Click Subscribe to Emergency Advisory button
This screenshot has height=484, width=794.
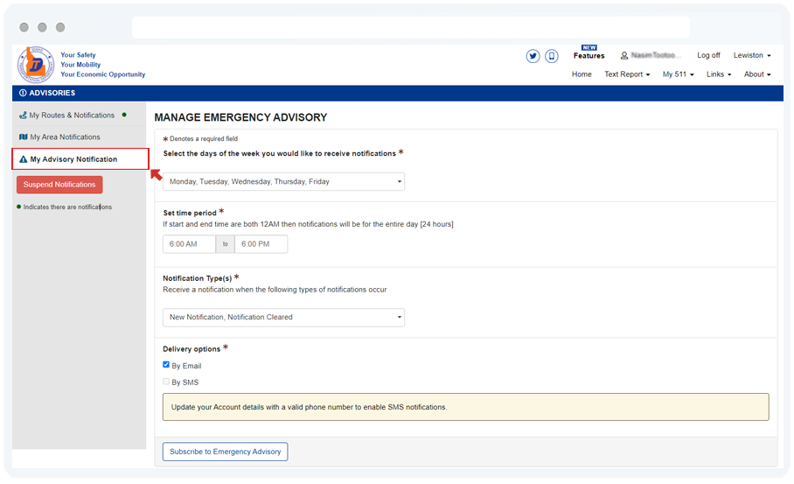[x=225, y=452]
